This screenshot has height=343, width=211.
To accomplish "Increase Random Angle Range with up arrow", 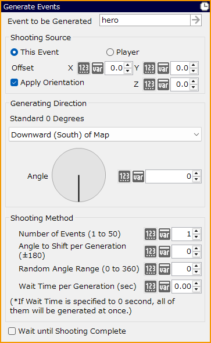I will tap(196, 266).
